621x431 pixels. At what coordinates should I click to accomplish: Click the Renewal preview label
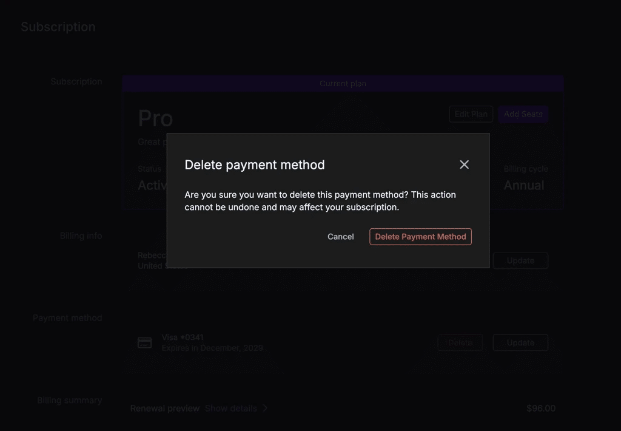click(x=164, y=408)
